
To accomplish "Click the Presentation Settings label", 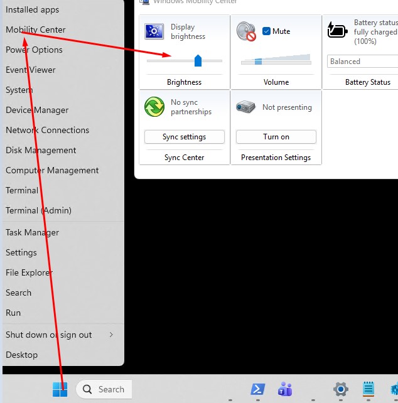I will coord(276,158).
